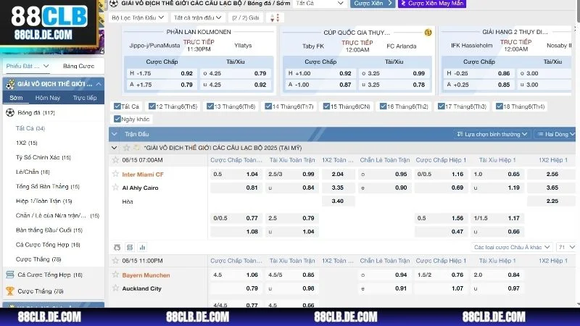The image size is (580, 326).
Task: Open Bàn thắng Đầu/ Cuối (15) link
Action: [x=49, y=230]
